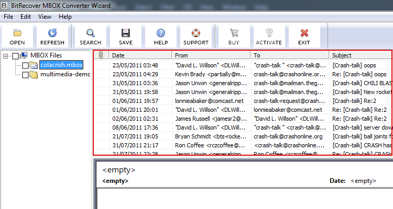The height and width of the screenshot is (209, 393).
Task: Click subject "[Crash-talk] New rocket"
Action: tap(362, 92)
